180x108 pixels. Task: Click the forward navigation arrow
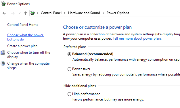pos(13,13)
